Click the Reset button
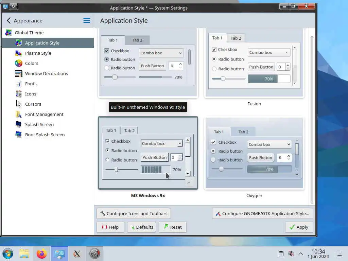 172,227
